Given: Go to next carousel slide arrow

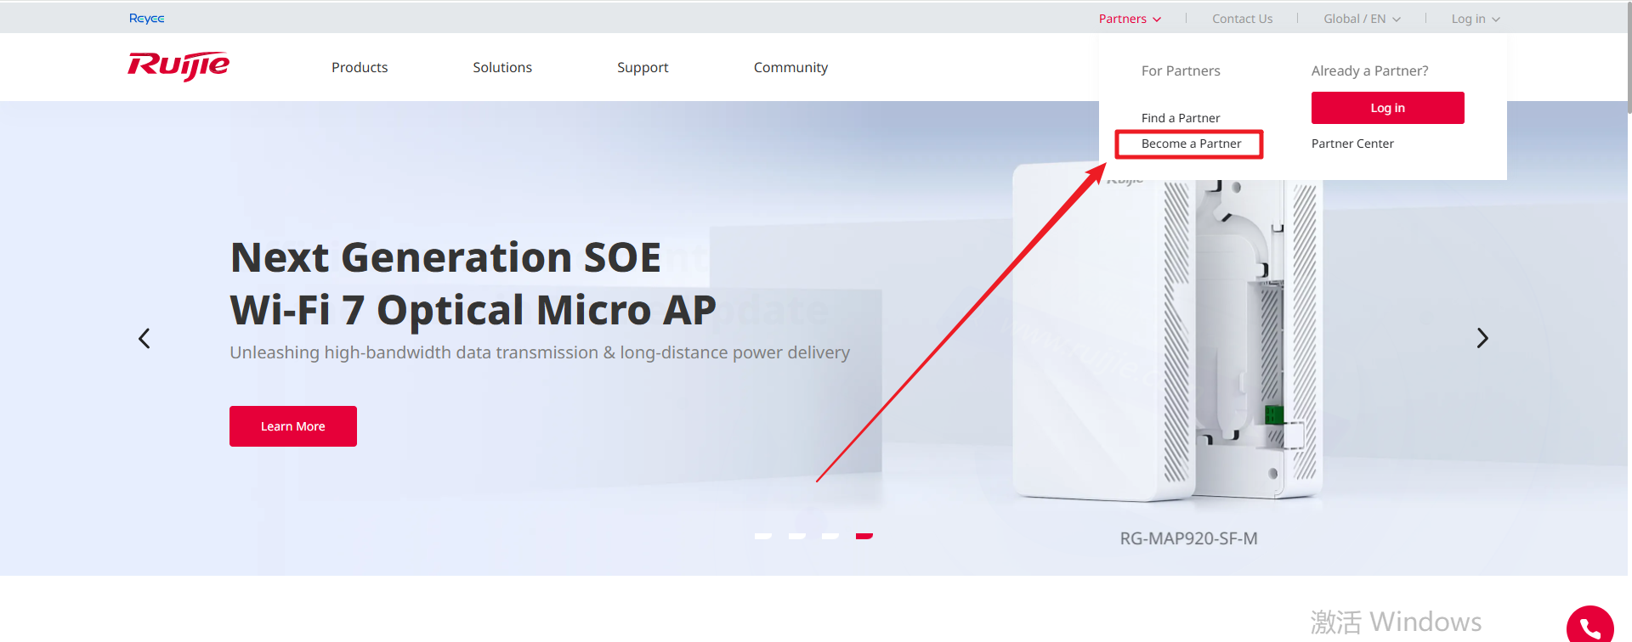Looking at the screenshot, I should tap(1482, 338).
